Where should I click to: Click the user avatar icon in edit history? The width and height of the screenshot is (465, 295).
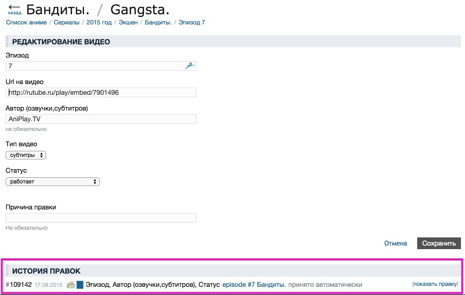click(71, 284)
